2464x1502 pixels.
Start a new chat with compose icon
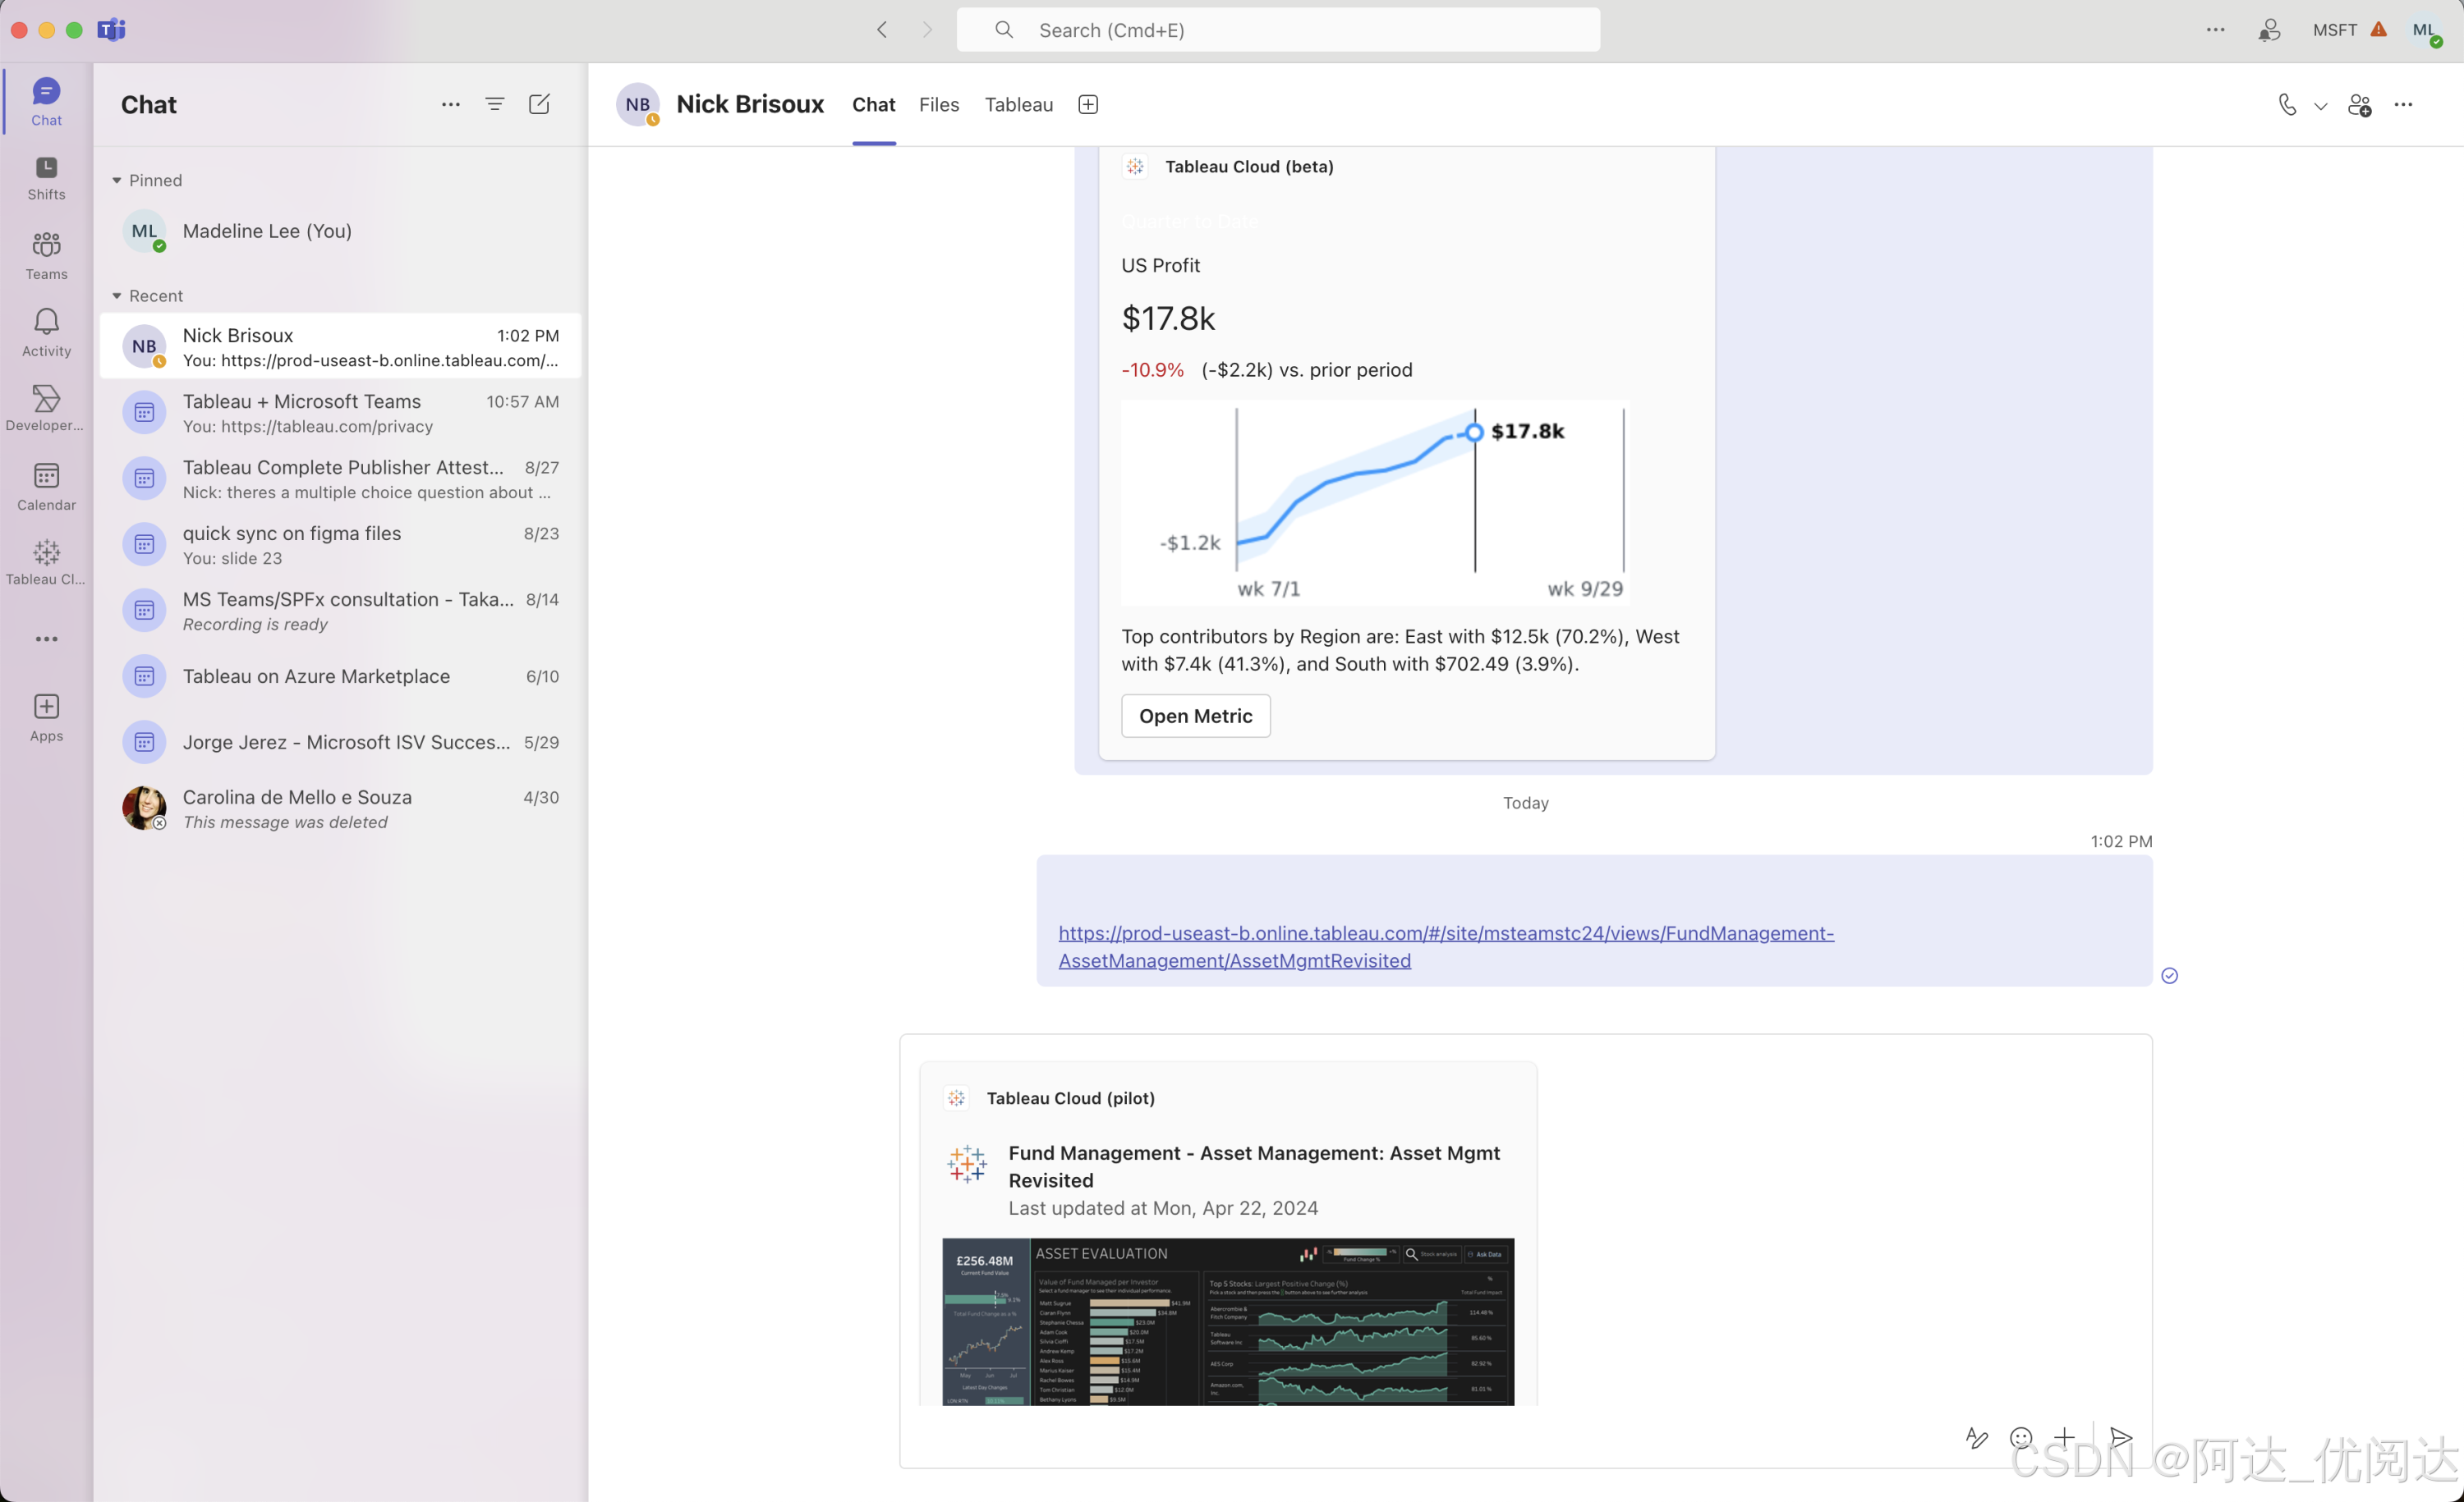(538, 104)
